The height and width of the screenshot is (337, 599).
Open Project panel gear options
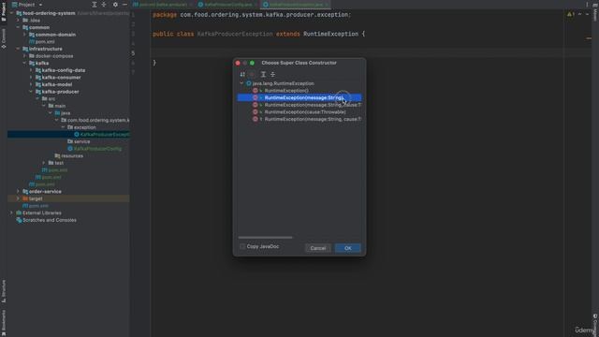coord(115,5)
